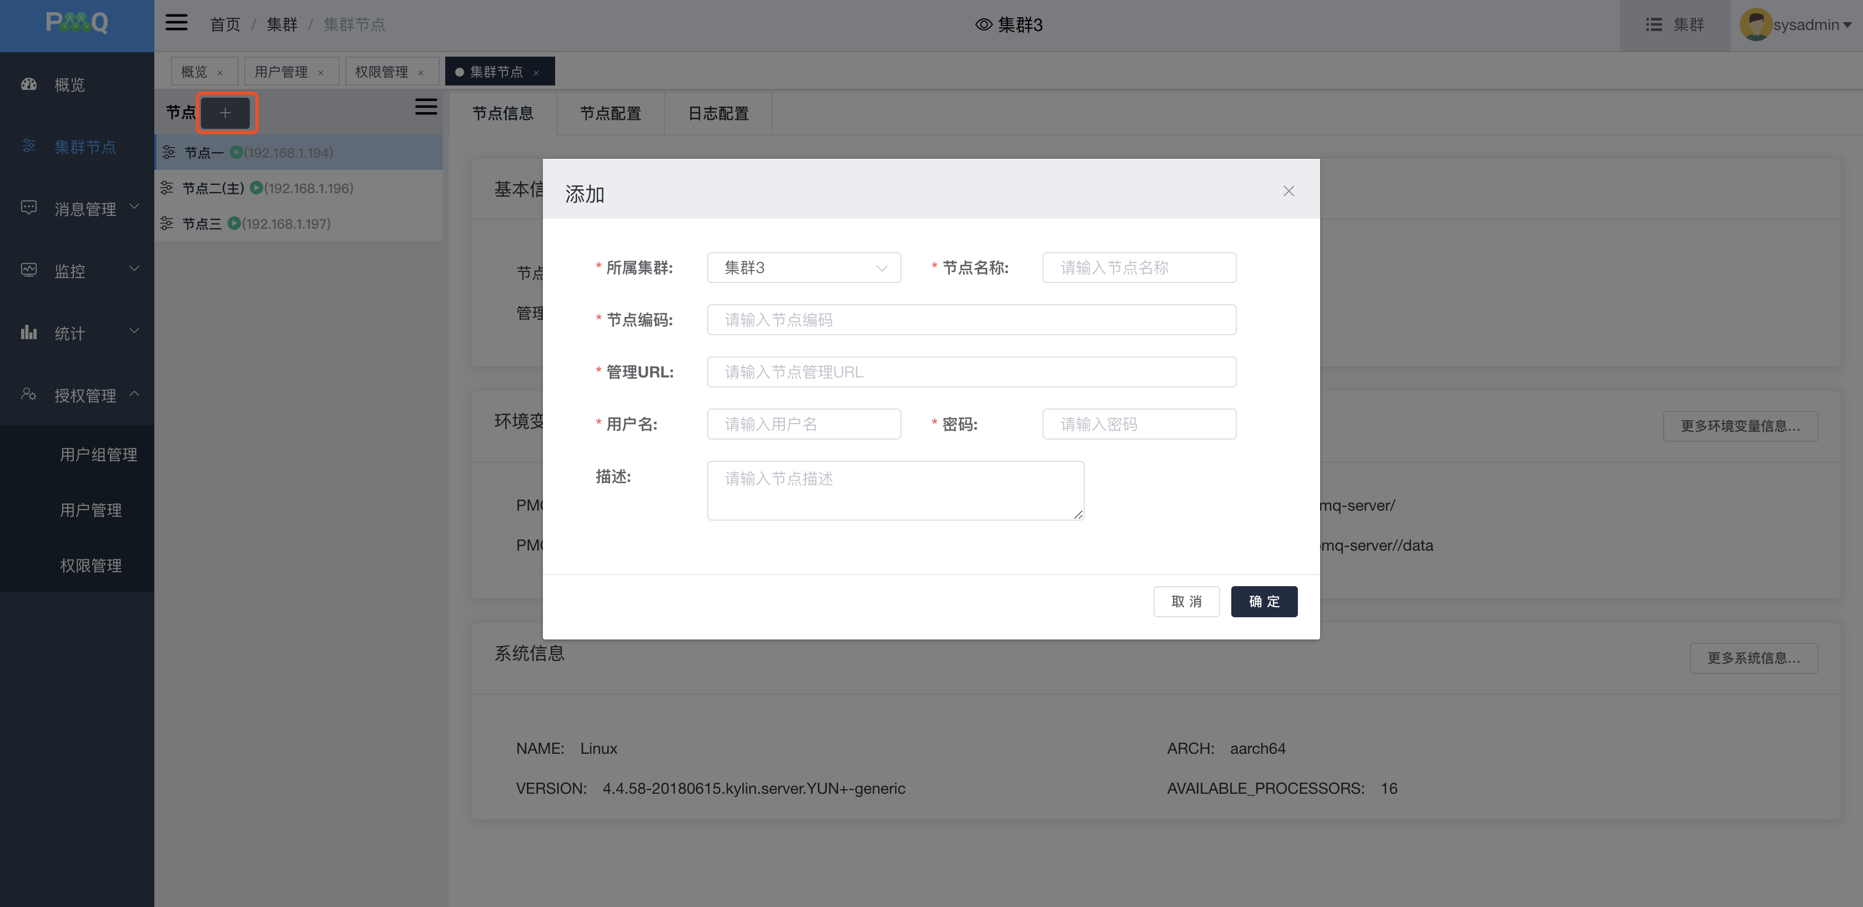Open the node panel list menu icon
The height and width of the screenshot is (907, 1863).
click(x=425, y=107)
